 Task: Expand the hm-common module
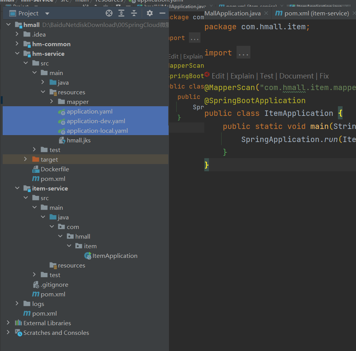[x=17, y=43]
